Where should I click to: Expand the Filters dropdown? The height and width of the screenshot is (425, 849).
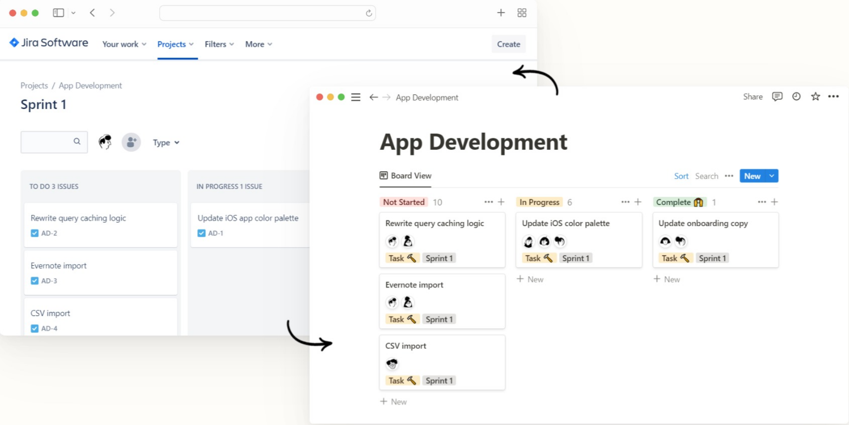pos(219,44)
